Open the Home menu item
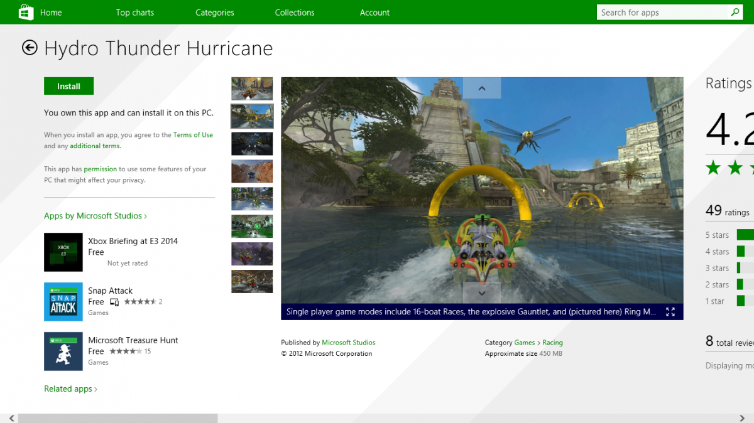 (x=51, y=13)
